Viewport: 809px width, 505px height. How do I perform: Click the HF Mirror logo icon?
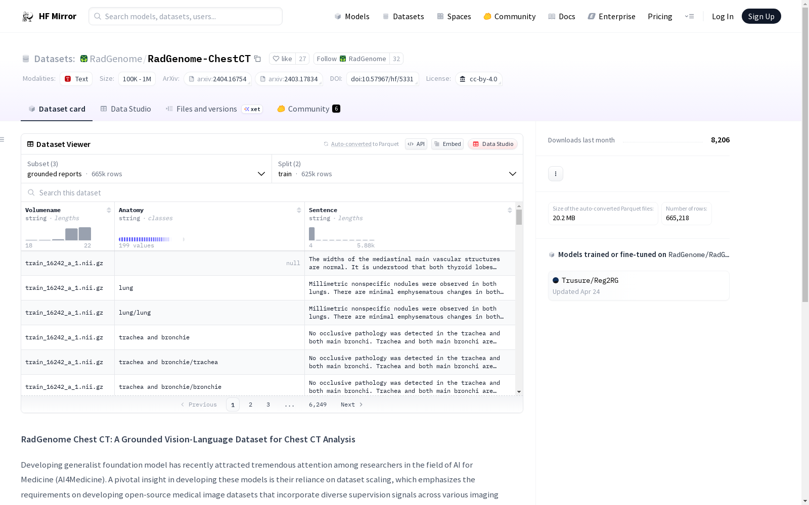pos(28,17)
